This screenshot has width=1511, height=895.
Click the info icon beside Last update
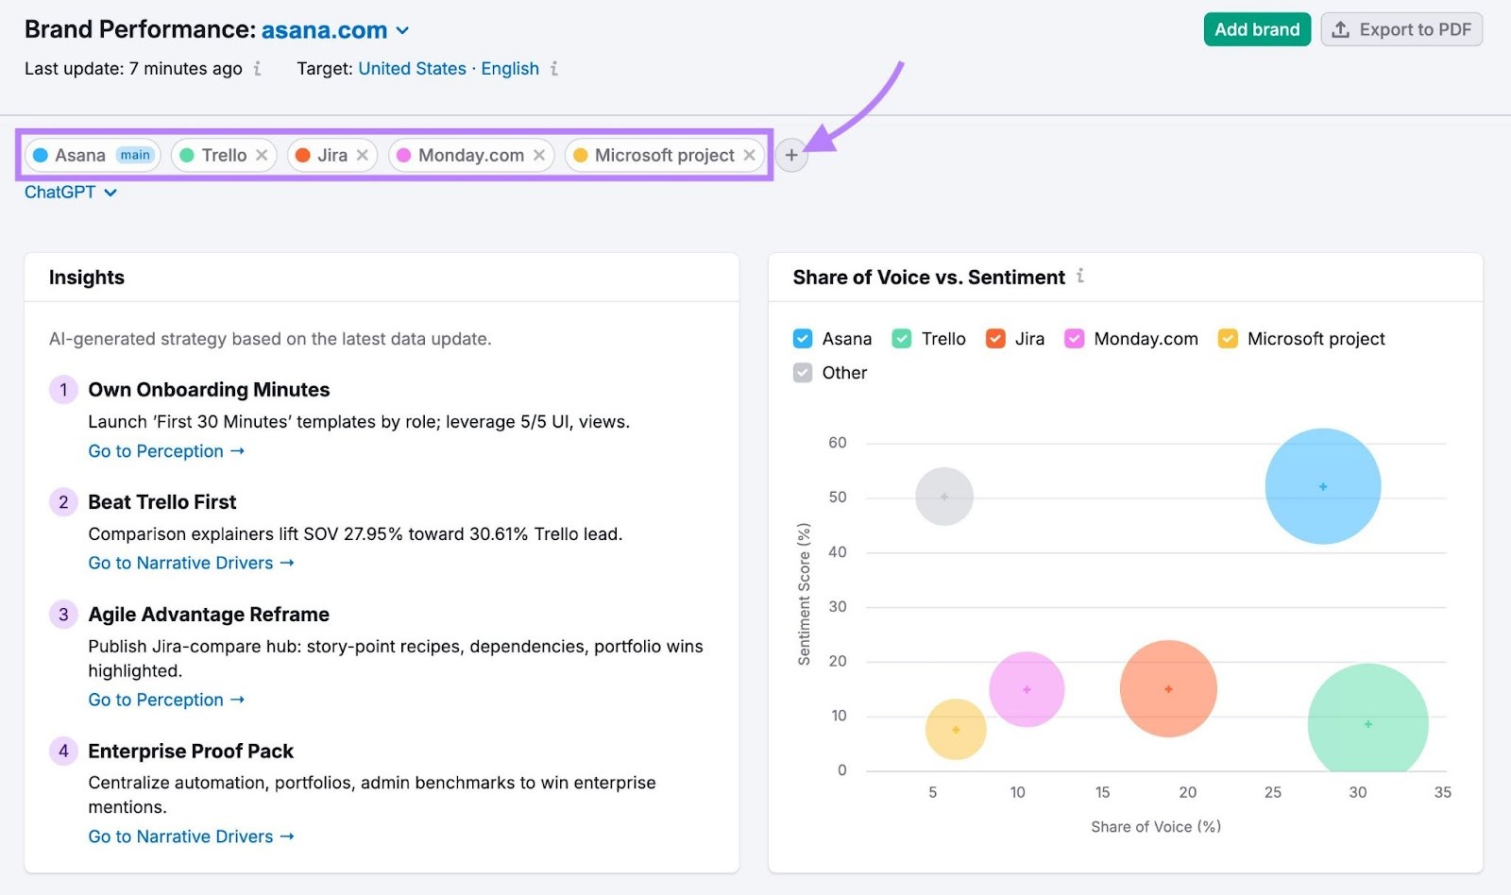(x=257, y=69)
